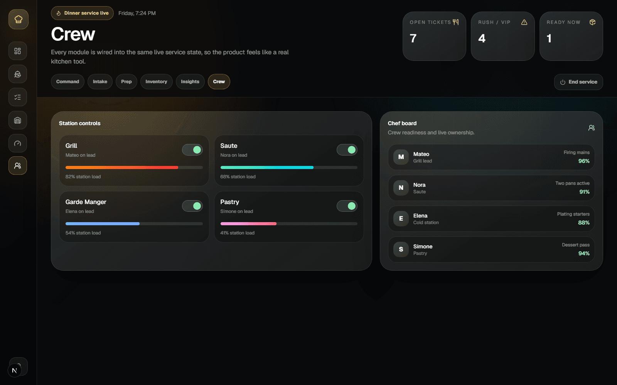Click Elena's E avatar
Image resolution: width=617 pixels, height=385 pixels.
[x=401, y=219]
